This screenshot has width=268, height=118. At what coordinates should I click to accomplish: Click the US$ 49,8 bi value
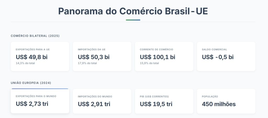(32, 57)
